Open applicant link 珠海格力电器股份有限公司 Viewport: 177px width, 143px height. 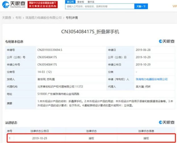pos(152,79)
